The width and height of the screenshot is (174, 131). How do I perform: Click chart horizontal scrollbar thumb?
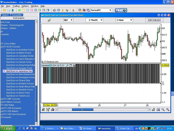[83, 109]
